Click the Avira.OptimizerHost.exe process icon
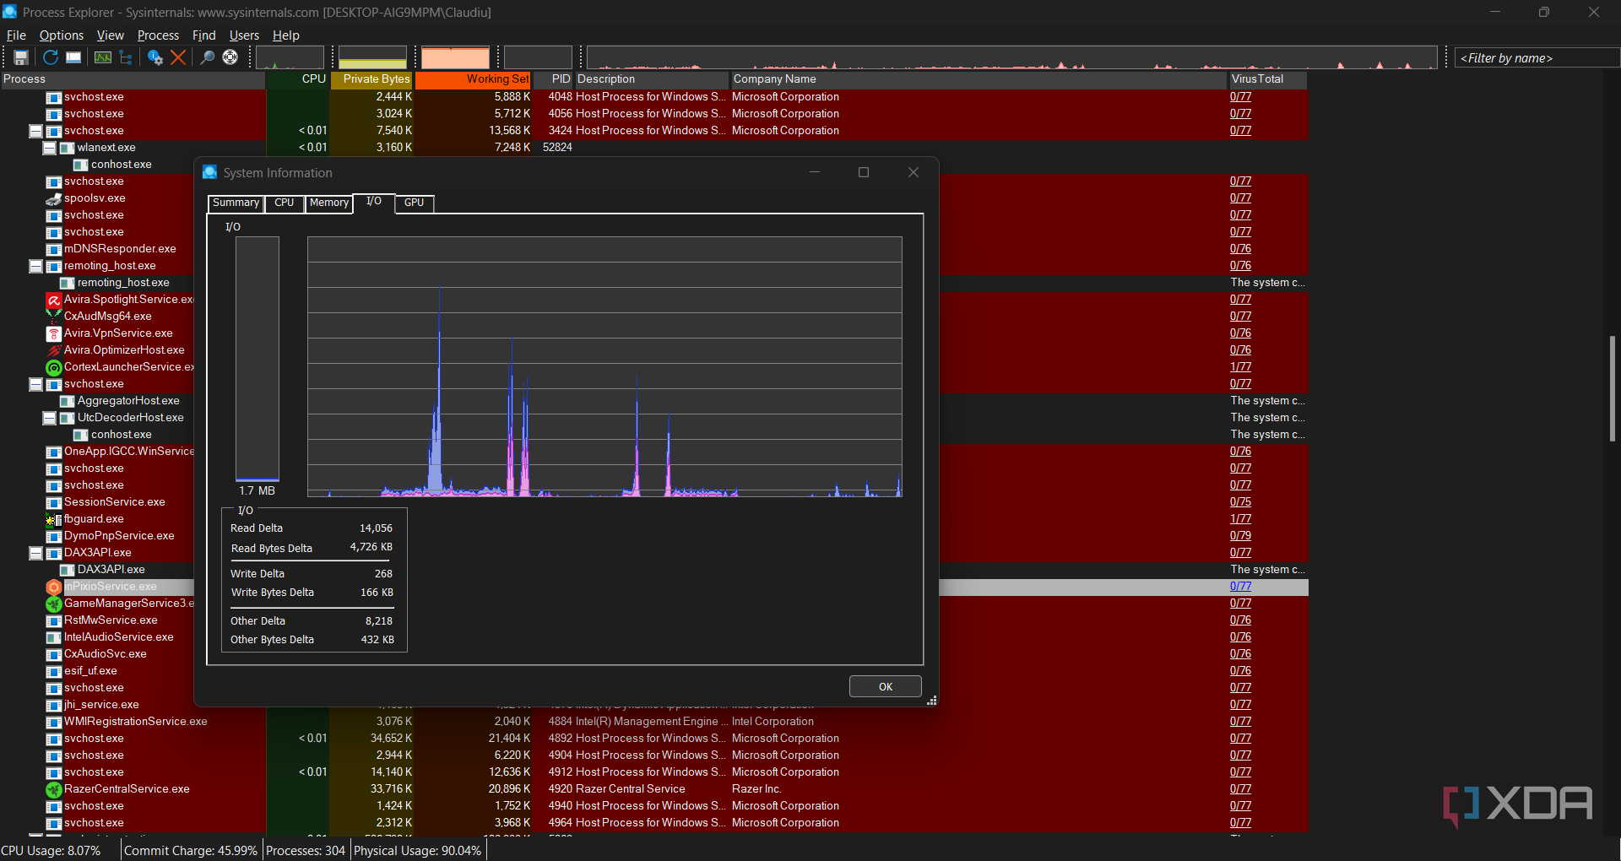This screenshot has height=861, width=1621. pyautogui.click(x=54, y=350)
